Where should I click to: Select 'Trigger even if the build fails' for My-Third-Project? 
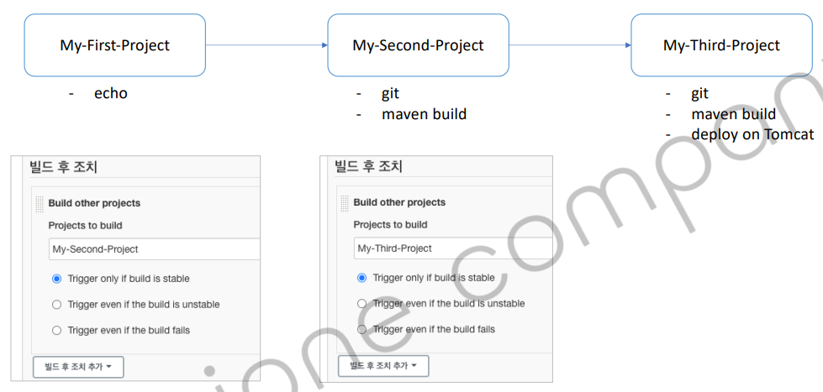click(x=362, y=330)
